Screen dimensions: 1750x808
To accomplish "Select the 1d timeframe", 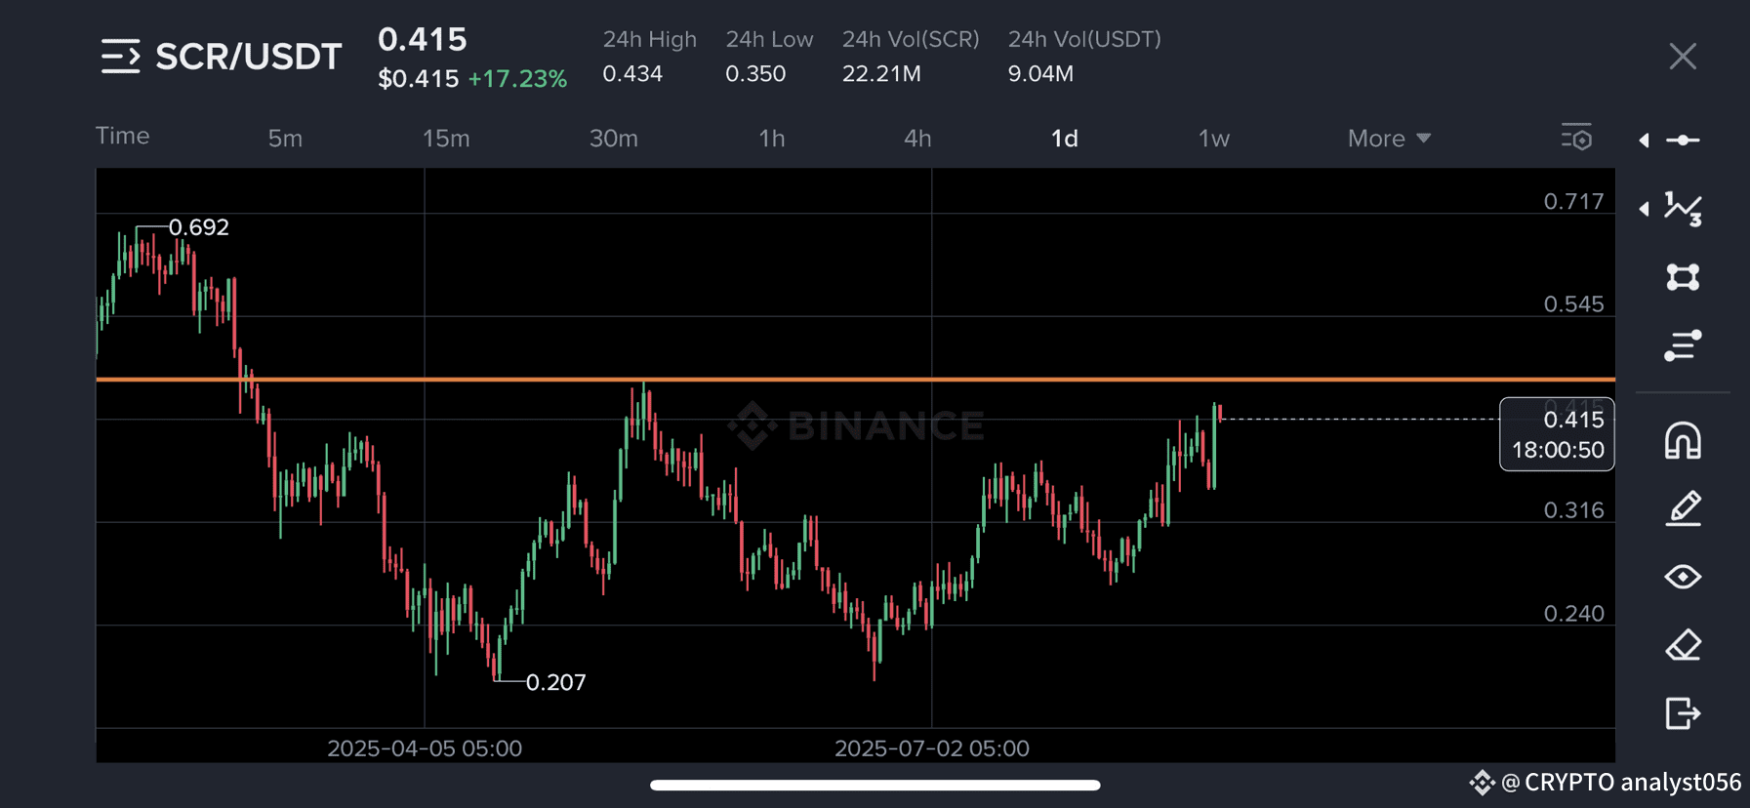I will point(1064,139).
